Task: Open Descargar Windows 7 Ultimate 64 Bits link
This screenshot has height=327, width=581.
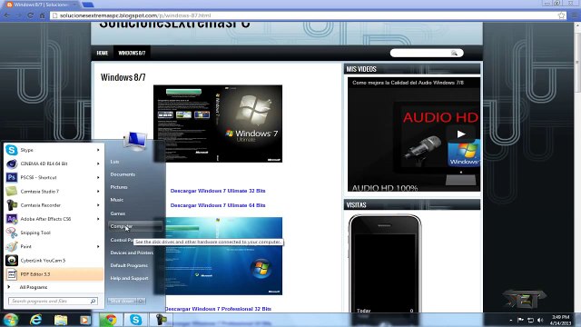Action: point(218,205)
